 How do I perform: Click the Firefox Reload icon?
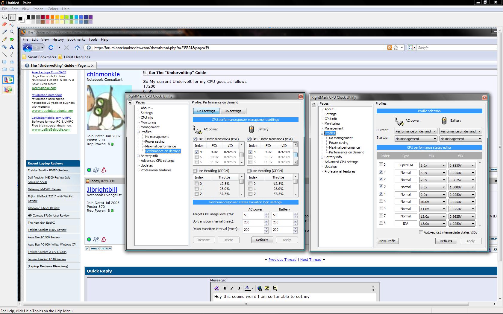51,48
